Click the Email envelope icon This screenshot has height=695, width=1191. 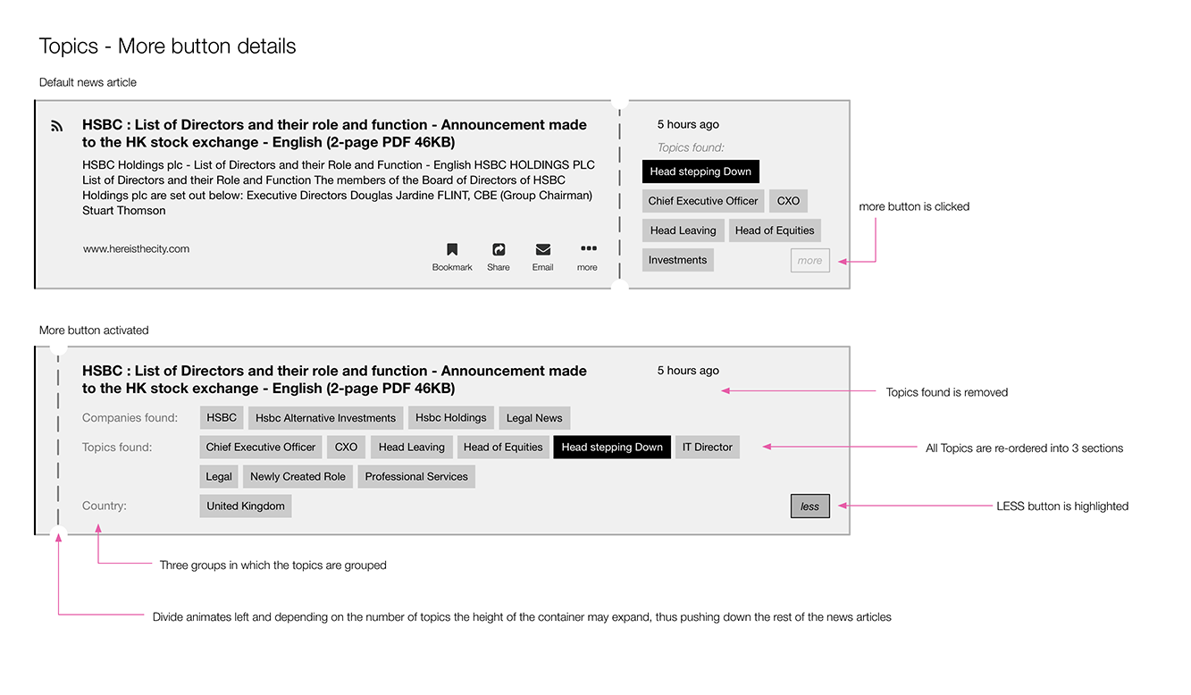click(542, 250)
